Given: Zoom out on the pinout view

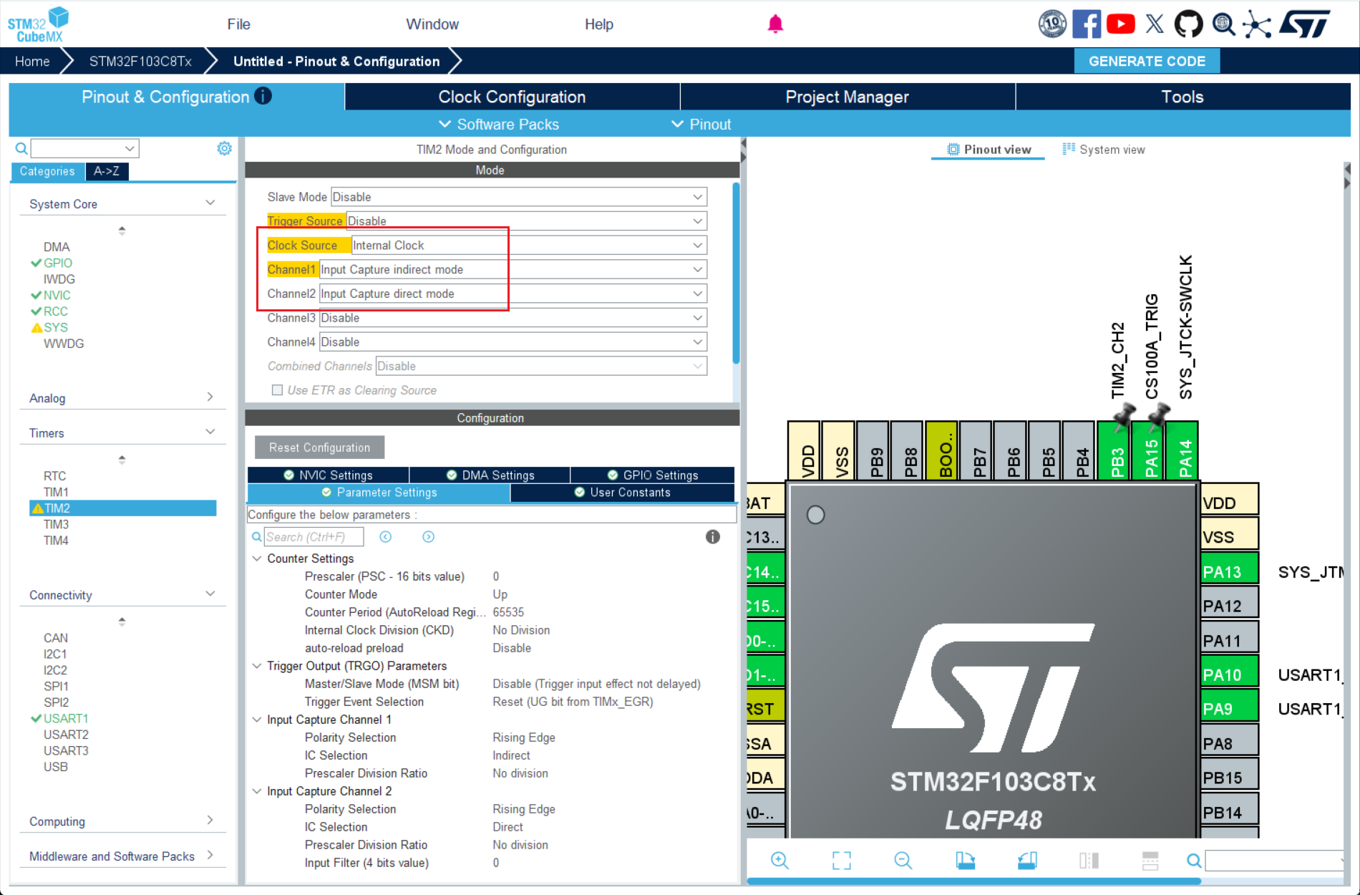Looking at the screenshot, I should (903, 860).
